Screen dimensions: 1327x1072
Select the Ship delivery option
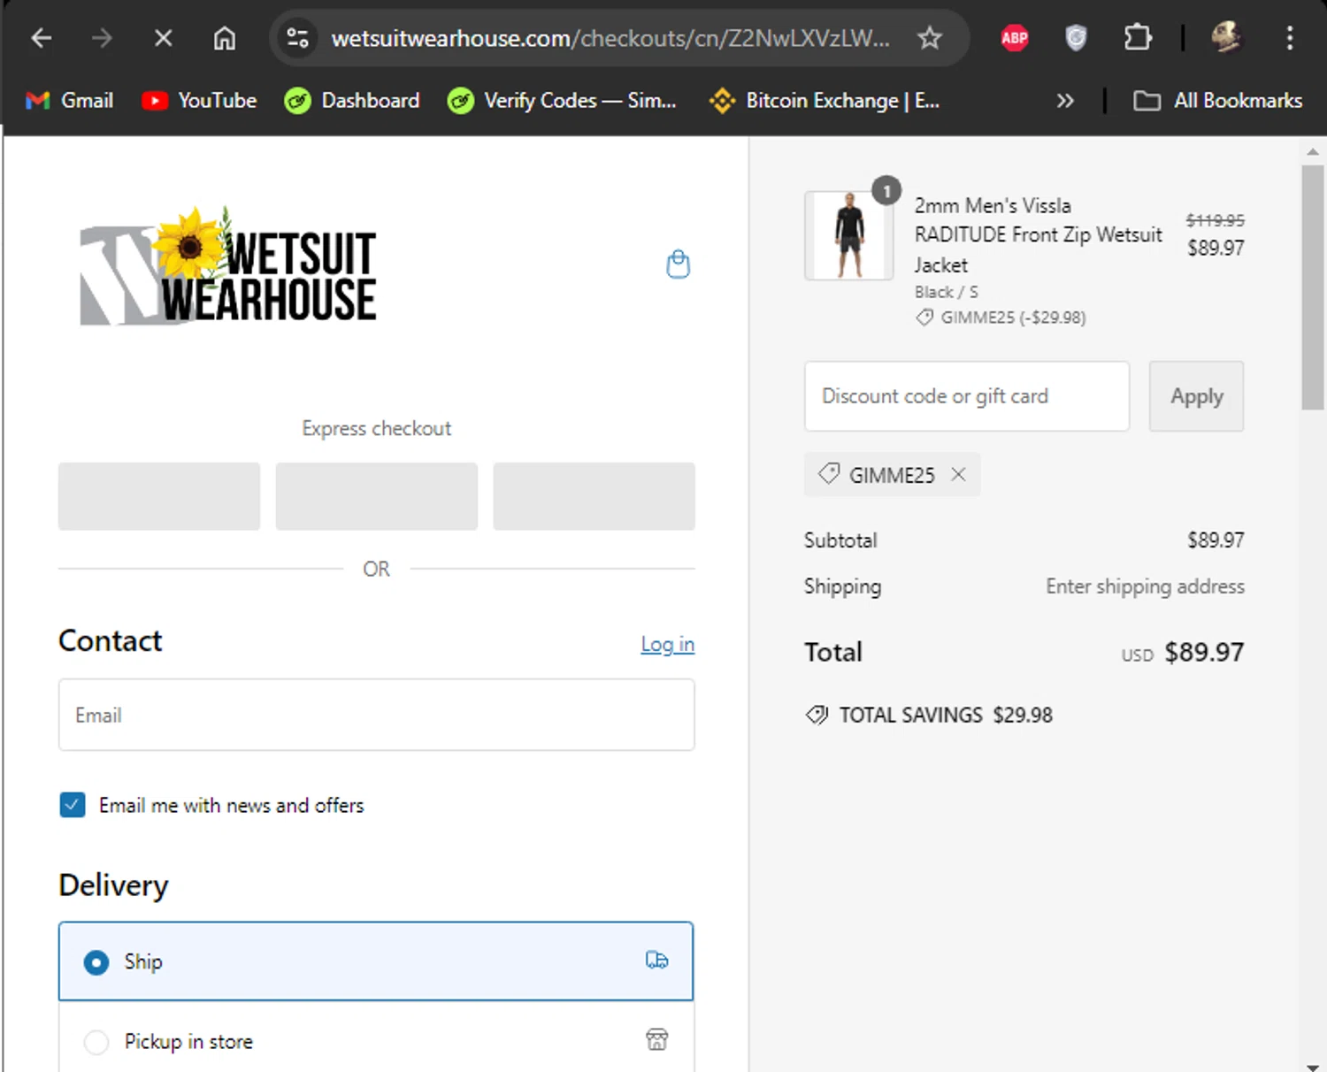(376, 961)
